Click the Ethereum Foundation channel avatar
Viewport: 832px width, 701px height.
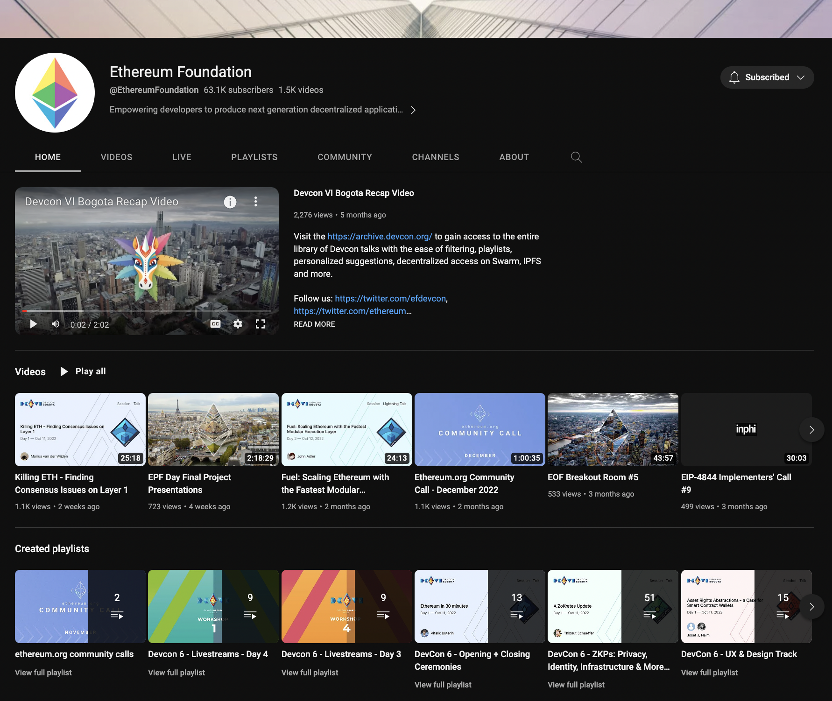click(55, 92)
